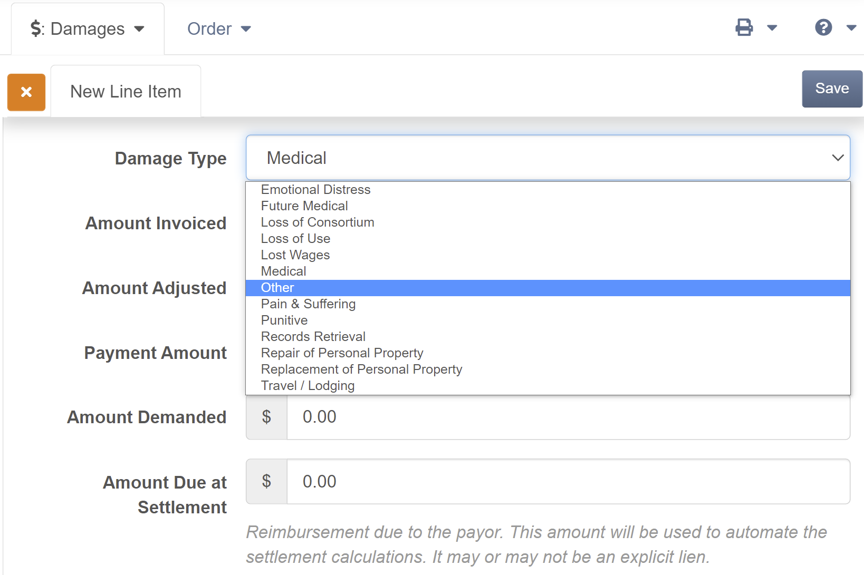
Task: Choose Emotional Distress damage type
Action: pyautogui.click(x=548, y=190)
